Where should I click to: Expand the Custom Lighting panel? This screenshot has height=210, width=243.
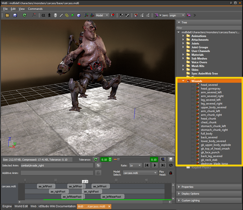click(209, 200)
